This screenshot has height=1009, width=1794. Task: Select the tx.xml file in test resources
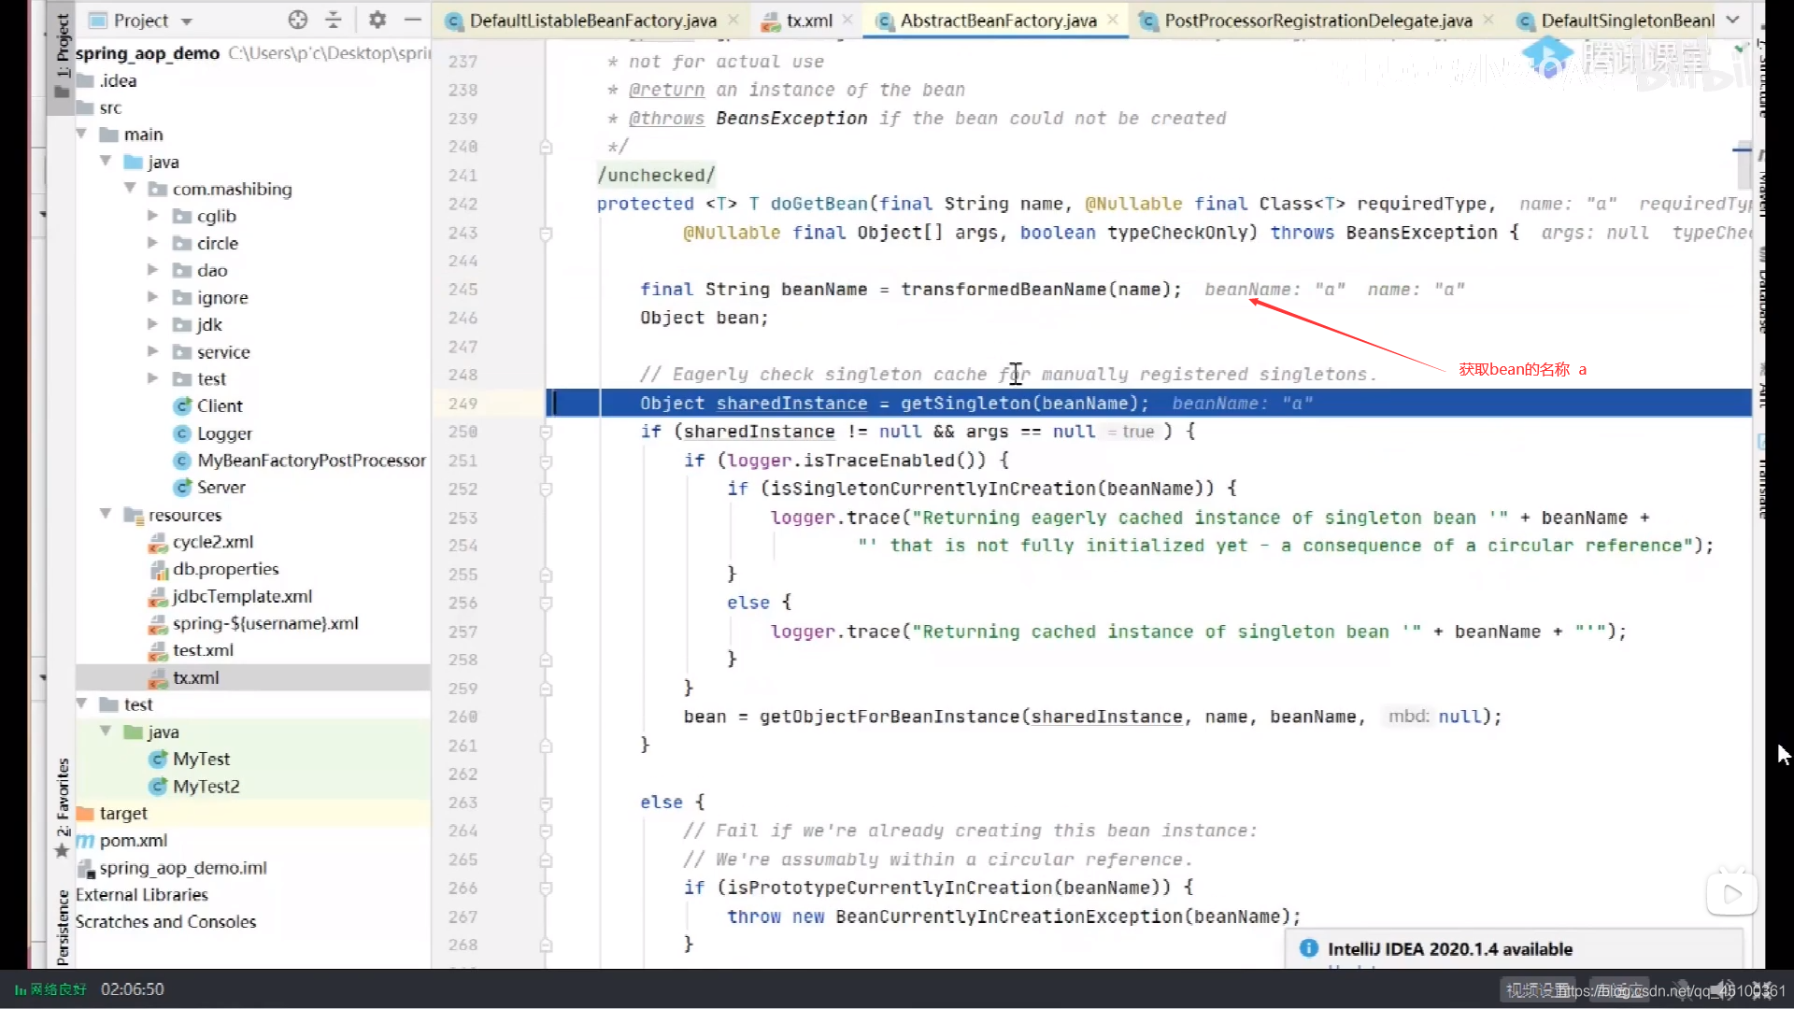(x=196, y=676)
